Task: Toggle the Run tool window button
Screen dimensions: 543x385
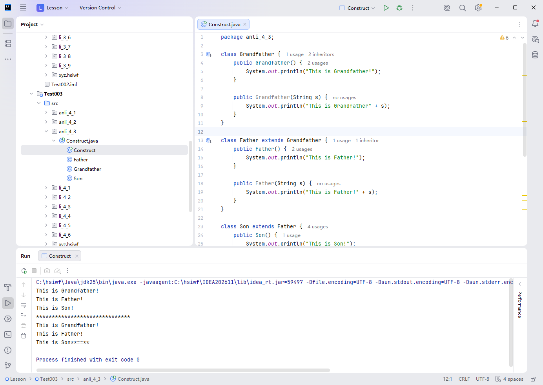Action: coord(8,303)
